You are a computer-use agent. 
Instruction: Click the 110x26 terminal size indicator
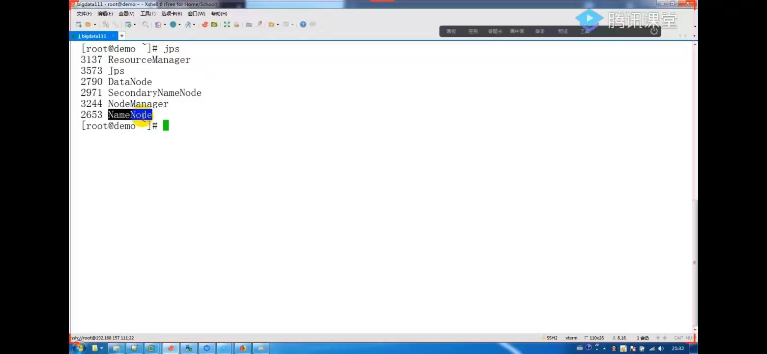(596, 338)
